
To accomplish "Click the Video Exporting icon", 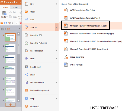I will tap(66, 57).
